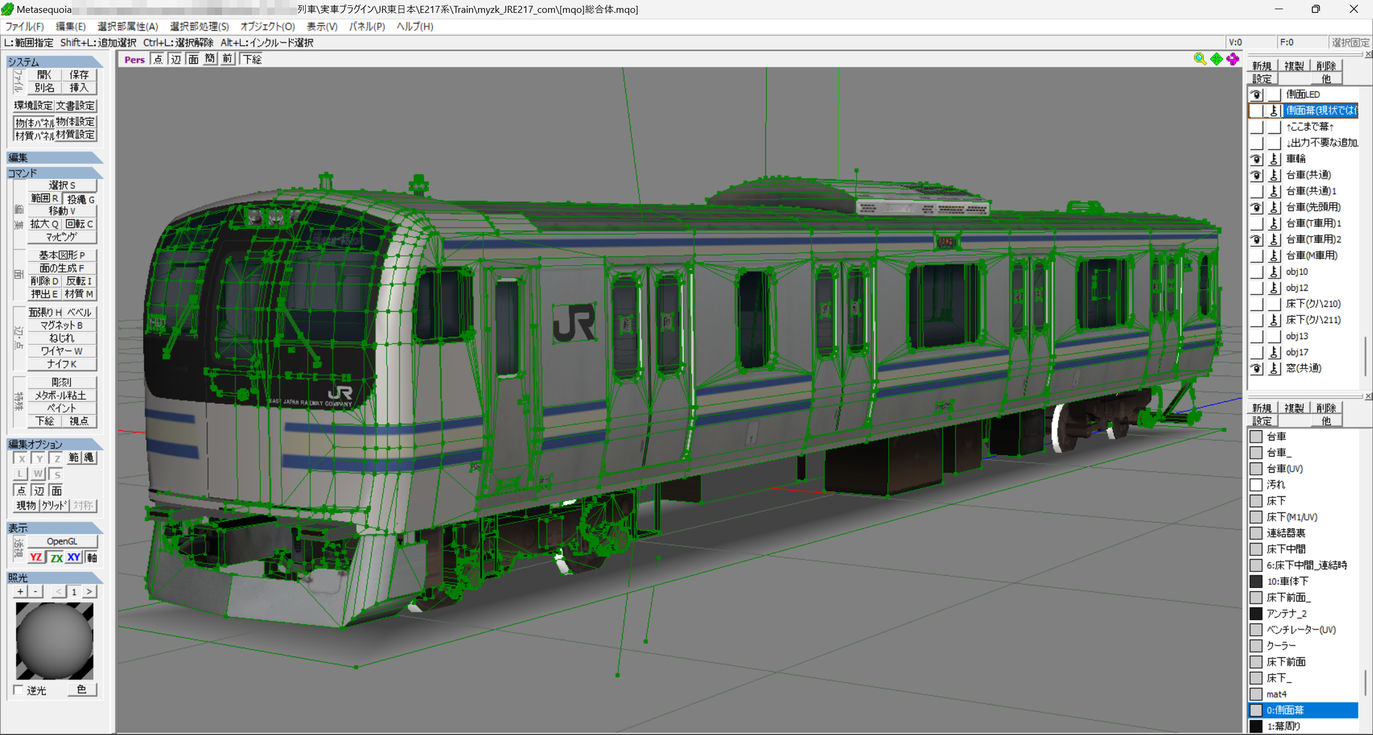Click the yellow magnifier zoom view icon
This screenshot has width=1373, height=735.
pos(1199,59)
